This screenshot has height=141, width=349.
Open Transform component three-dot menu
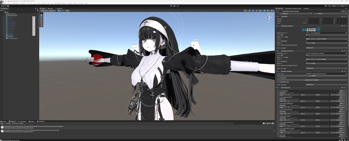coord(346,16)
